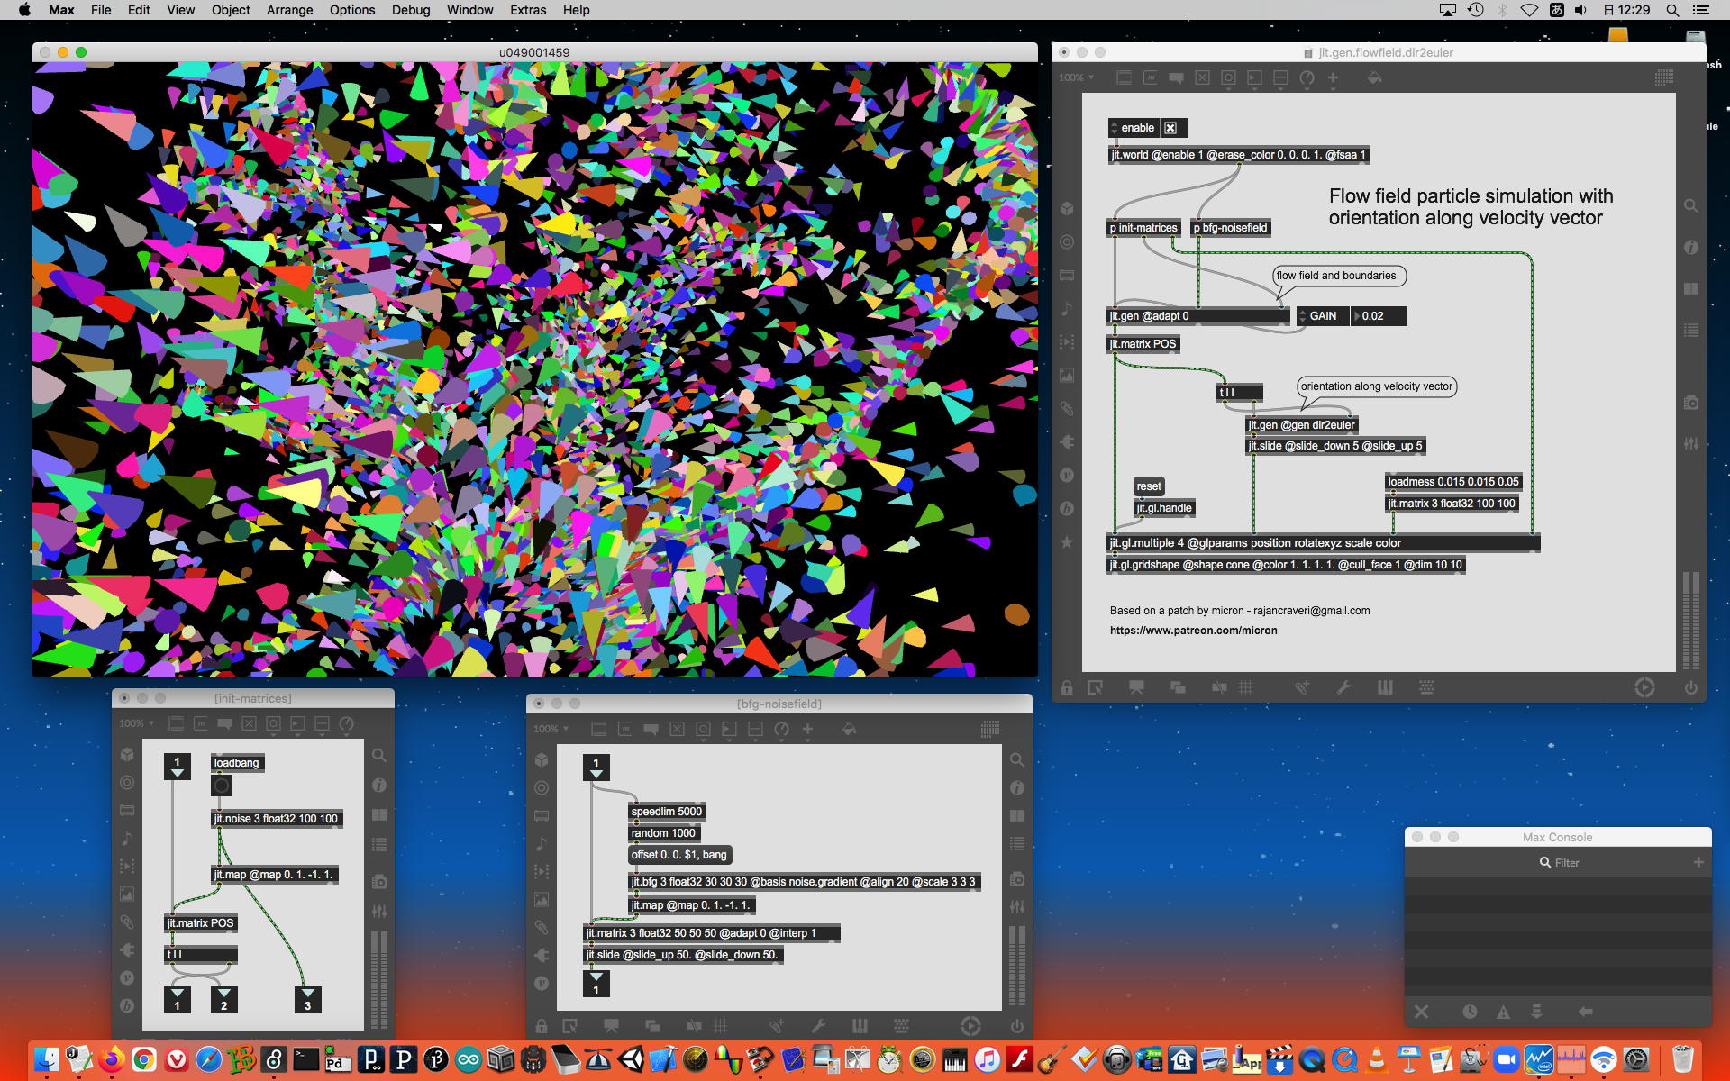
Task: Open the zoom 100% dropdown in dir2euler patcher
Action: click(x=1076, y=77)
